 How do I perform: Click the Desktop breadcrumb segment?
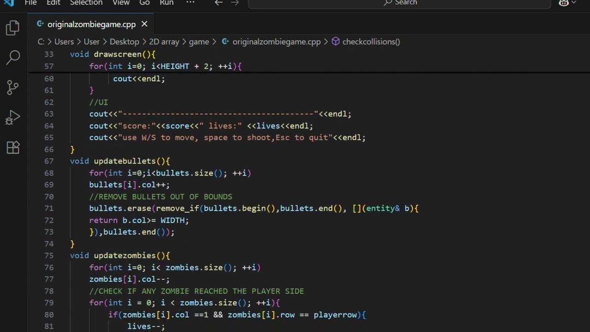(x=124, y=41)
